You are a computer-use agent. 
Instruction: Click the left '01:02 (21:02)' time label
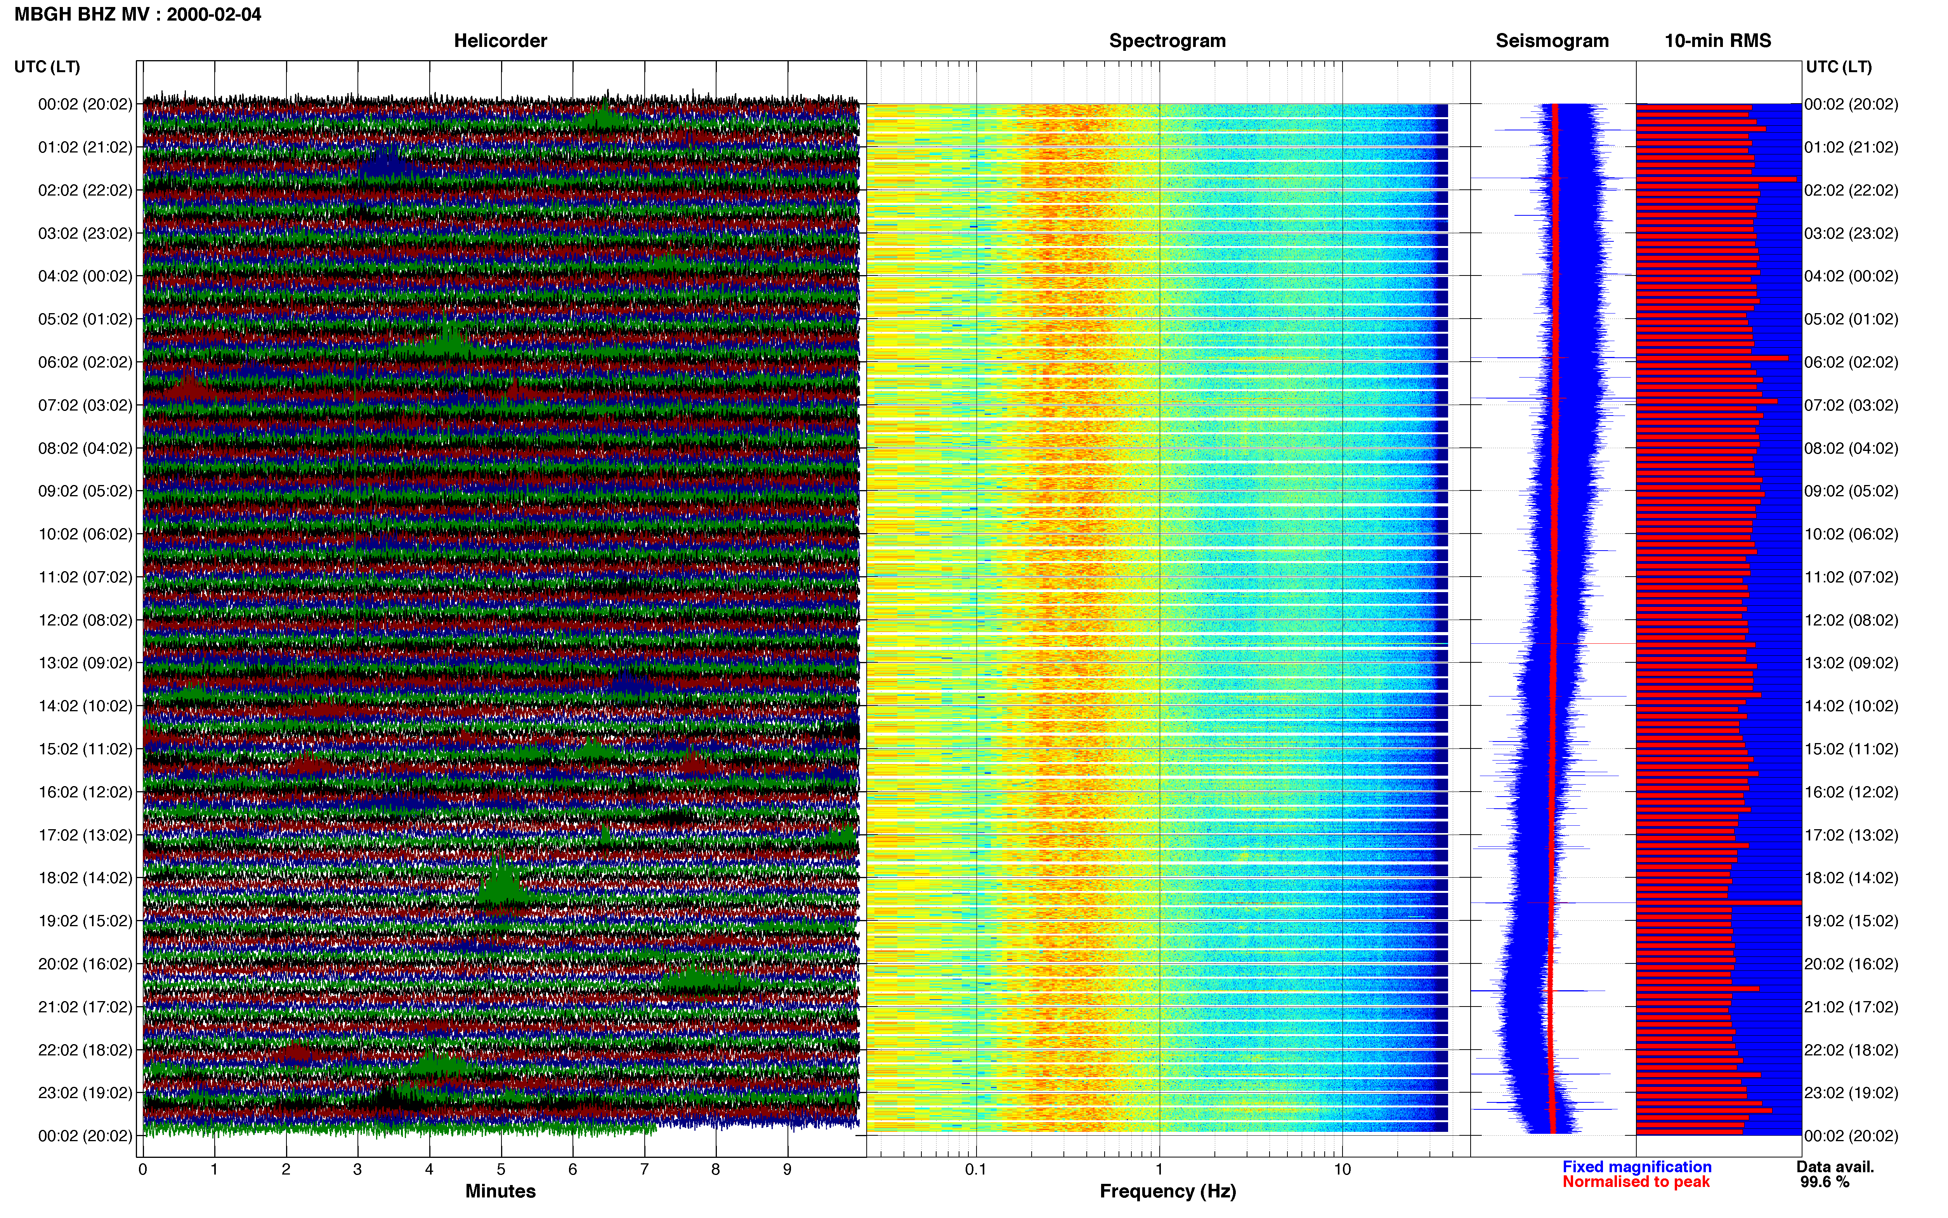coord(85,147)
